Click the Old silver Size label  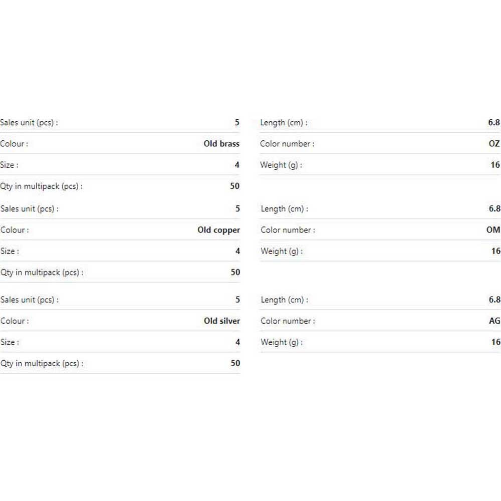(x=10, y=343)
